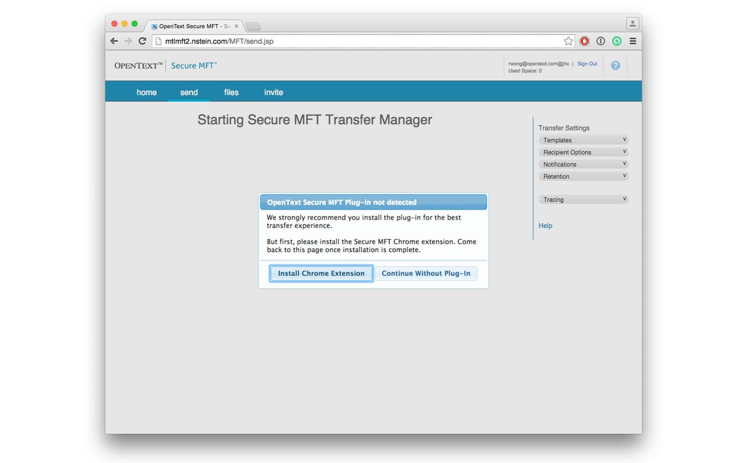Click the blue help question mark icon
This screenshot has height=463, width=742.
615,65
